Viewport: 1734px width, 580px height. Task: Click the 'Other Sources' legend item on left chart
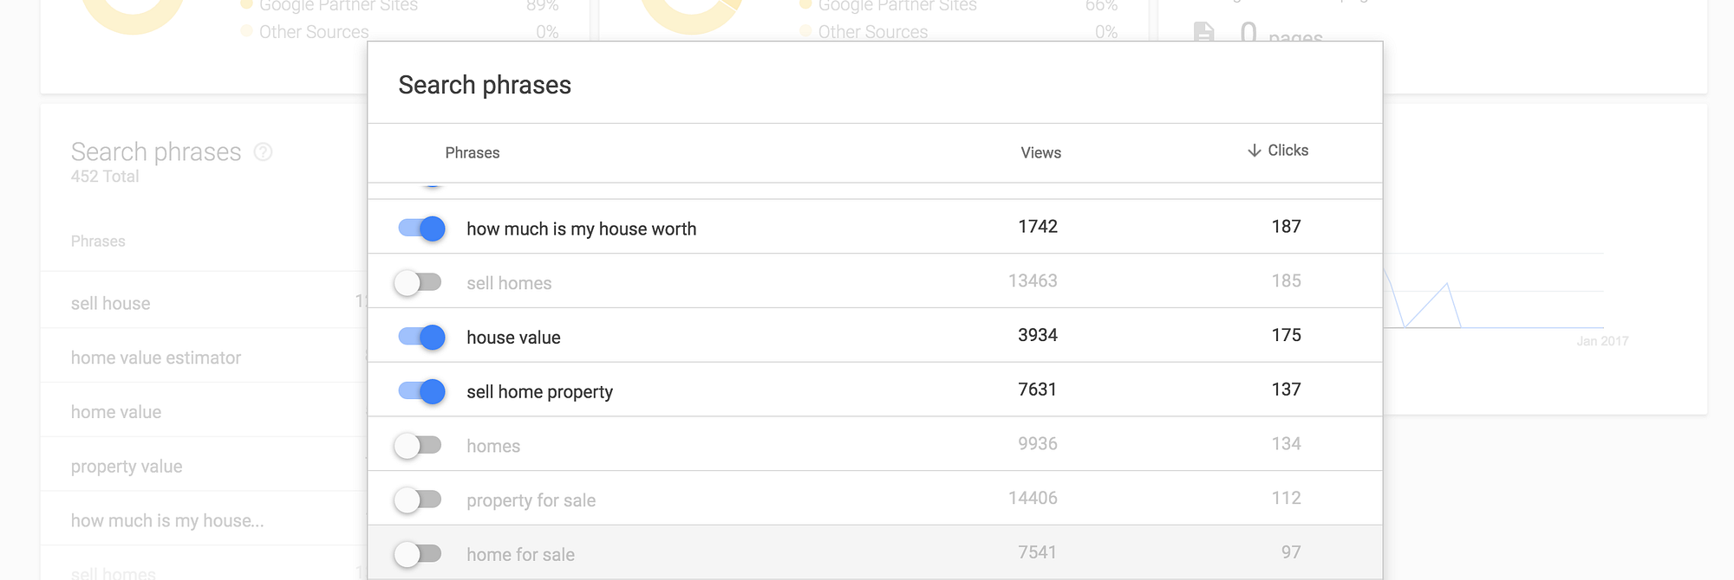[x=314, y=32]
